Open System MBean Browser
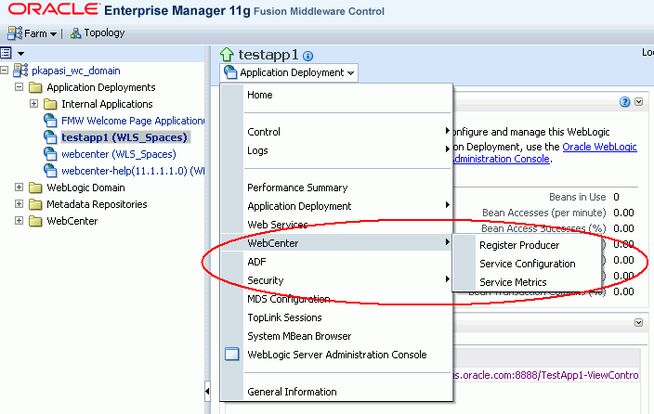The height and width of the screenshot is (414, 654). click(x=299, y=336)
